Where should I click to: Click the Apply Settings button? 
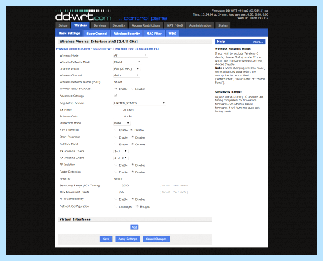coord(128,239)
